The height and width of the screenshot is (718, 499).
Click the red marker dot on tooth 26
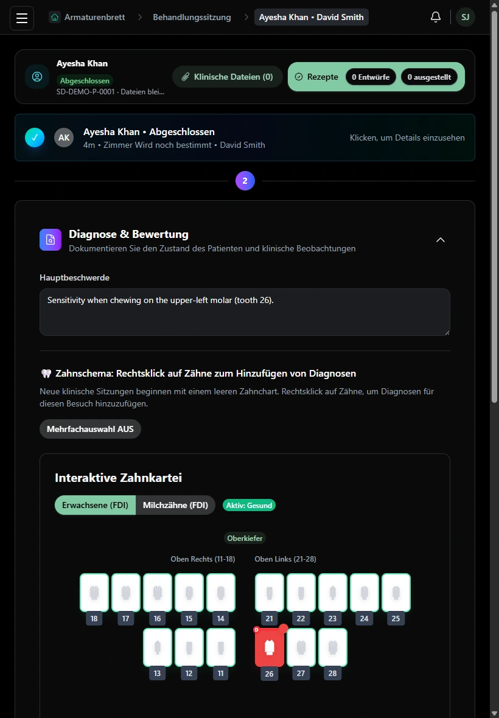(x=284, y=629)
